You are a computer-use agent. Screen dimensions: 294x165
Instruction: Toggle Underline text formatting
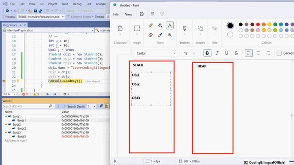pyautogui.click(x=226, y=53)
